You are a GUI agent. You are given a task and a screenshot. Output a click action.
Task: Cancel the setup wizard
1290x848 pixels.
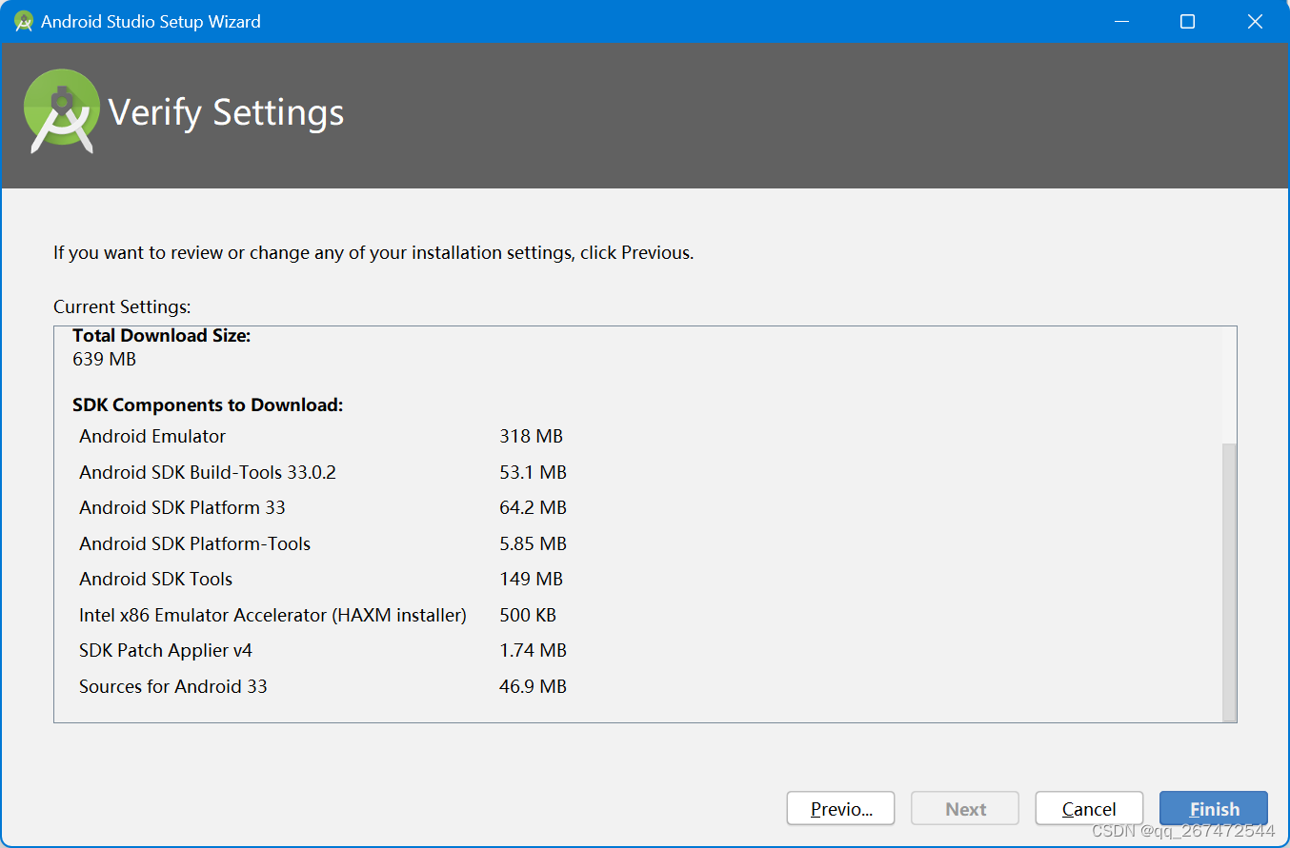coord(1089,808)
